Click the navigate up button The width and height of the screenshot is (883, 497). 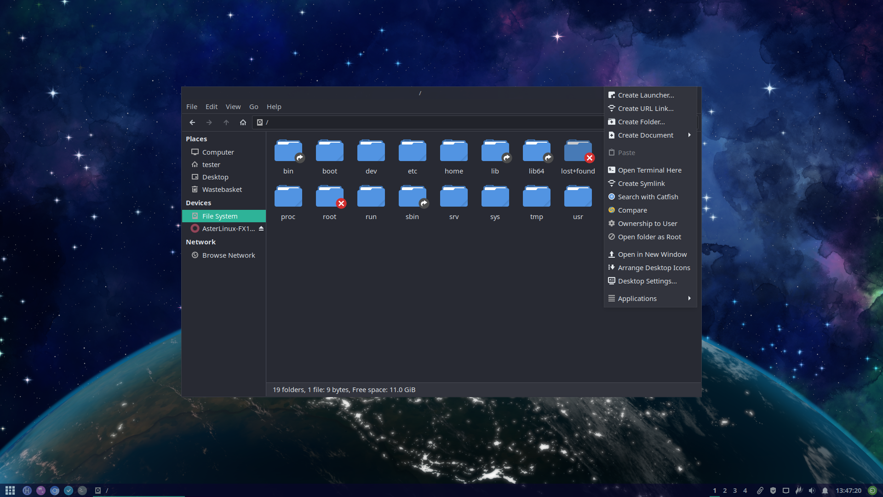[226, 122]
